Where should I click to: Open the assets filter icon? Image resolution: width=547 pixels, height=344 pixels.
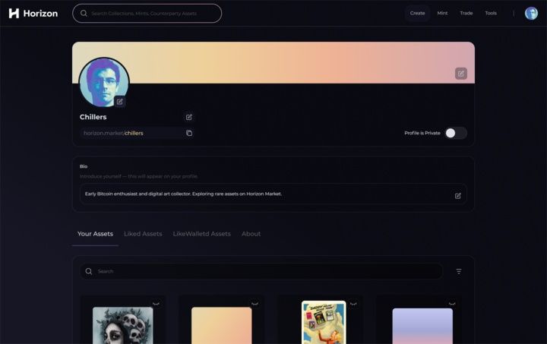pyautogui.click(x=459, y=271)
